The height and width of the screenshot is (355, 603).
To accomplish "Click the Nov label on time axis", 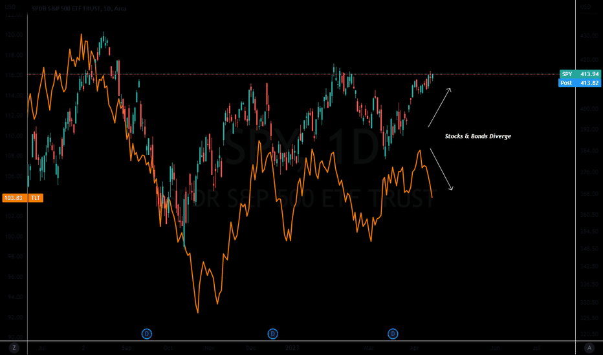I will pos(209,348).
